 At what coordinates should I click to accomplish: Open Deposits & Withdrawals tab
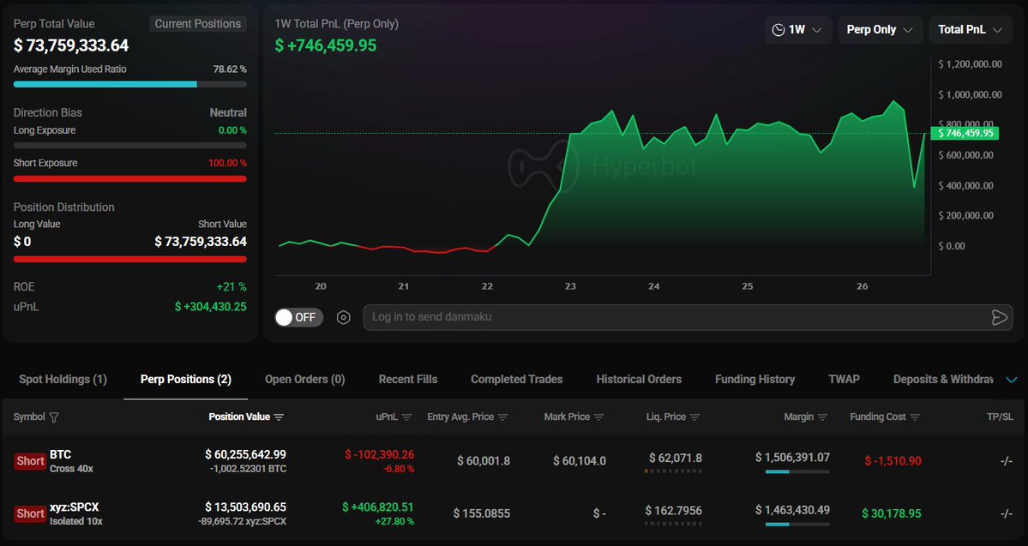tap(943, 379)
